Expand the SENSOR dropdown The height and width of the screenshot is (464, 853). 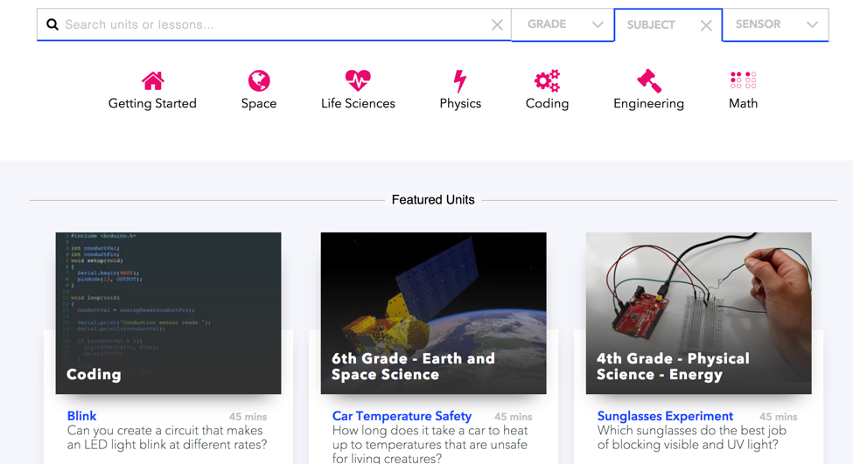(775, 24)
